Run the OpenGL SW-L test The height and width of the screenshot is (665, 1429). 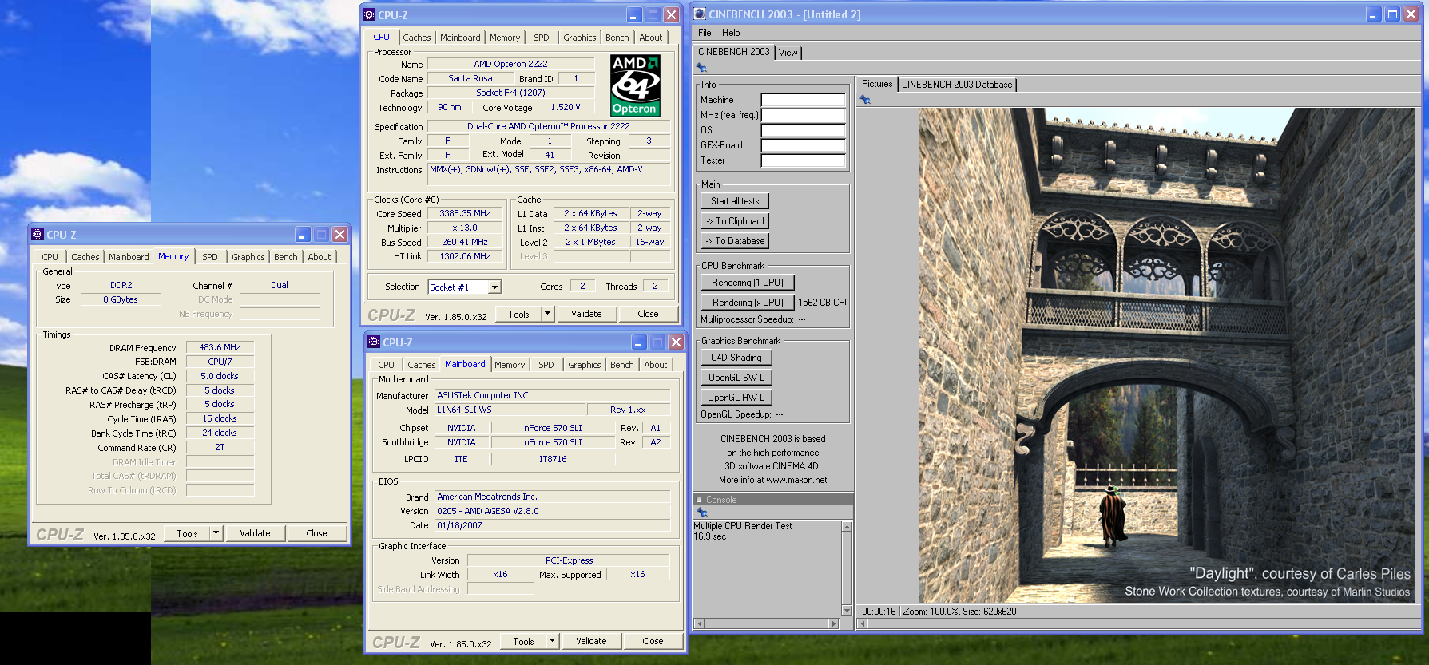tap(736, 378)
